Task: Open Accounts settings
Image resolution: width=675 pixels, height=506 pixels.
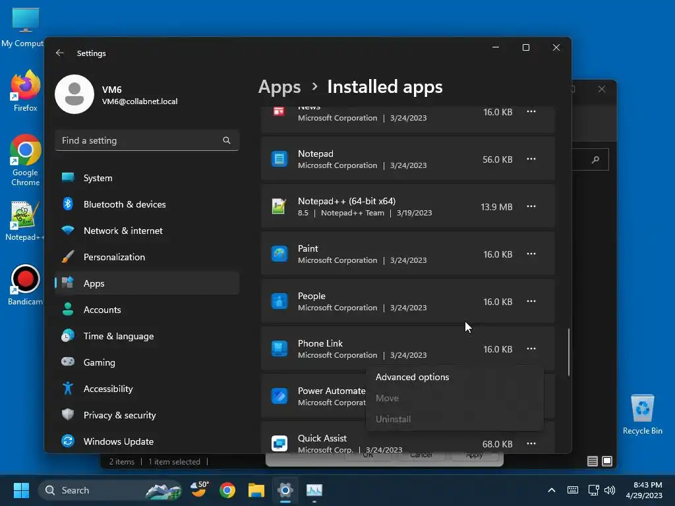Action: (x=147, y=310)
